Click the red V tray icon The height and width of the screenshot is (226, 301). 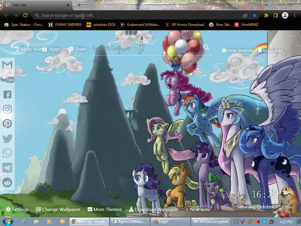point(243,222)
